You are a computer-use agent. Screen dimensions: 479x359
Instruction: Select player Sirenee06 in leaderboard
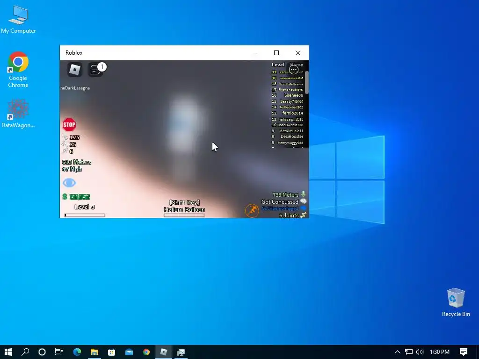coord(294,95)
